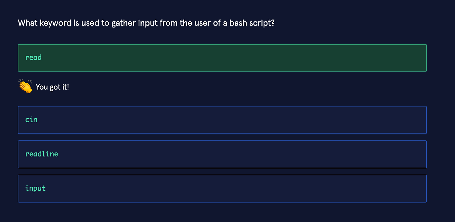Click the 'input' code text label
455x222 pixels.
[x=35, y=188]
